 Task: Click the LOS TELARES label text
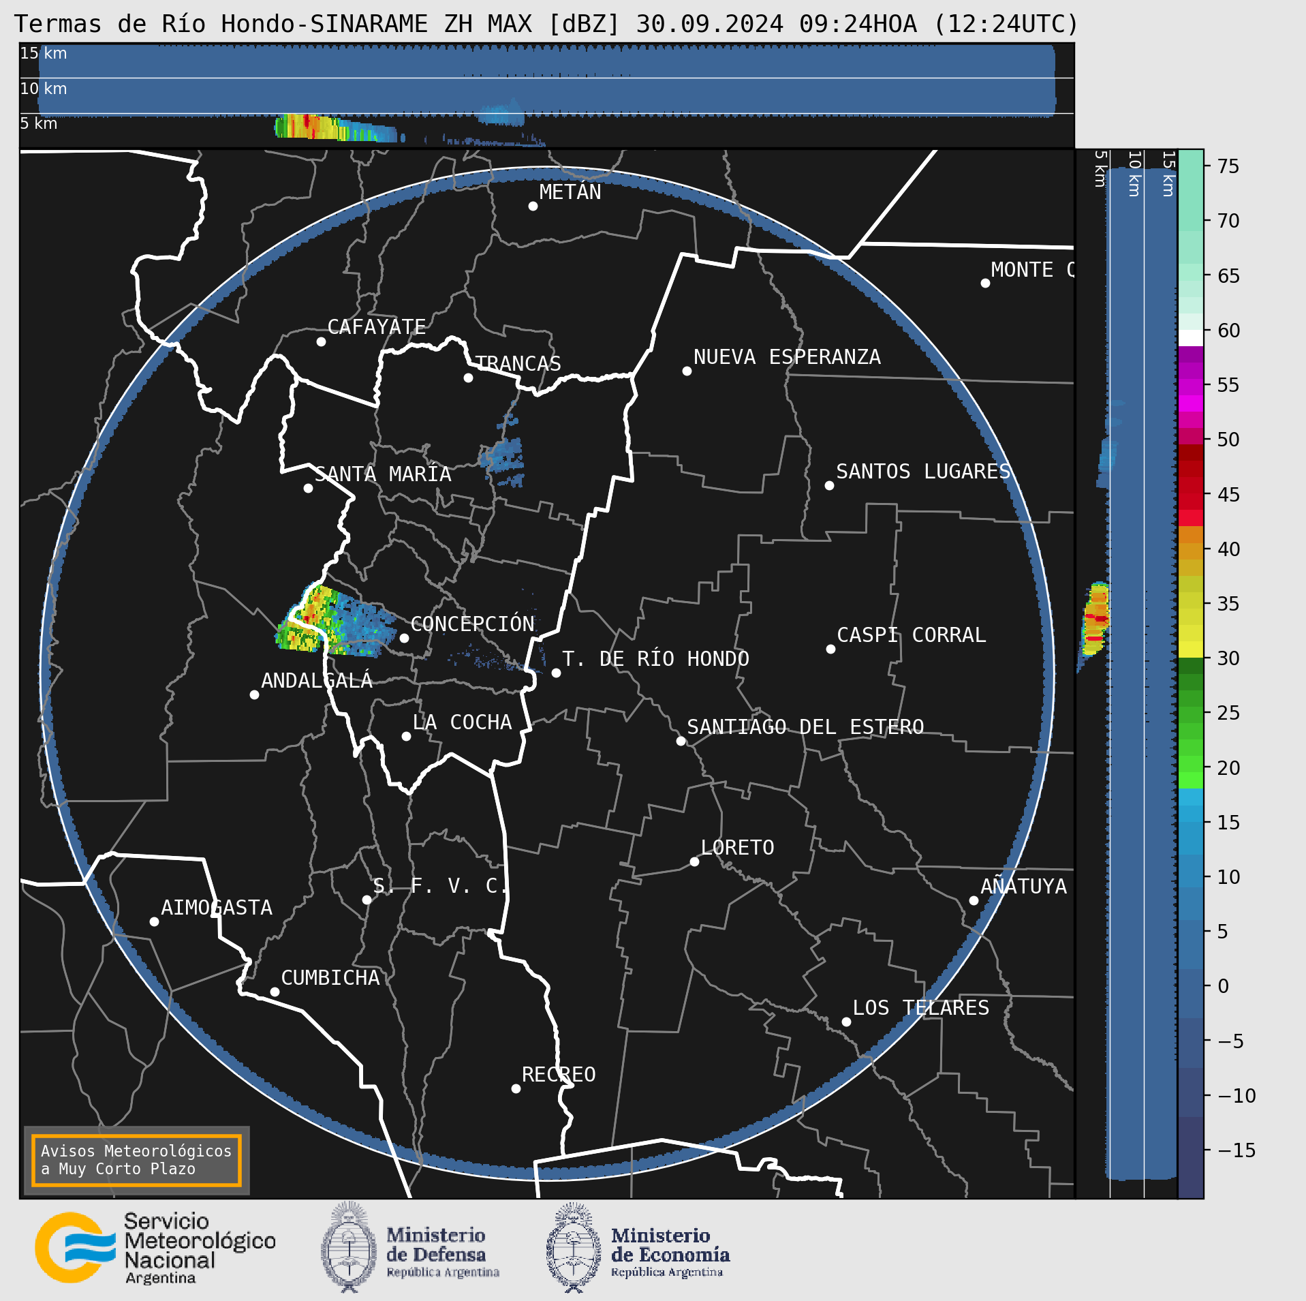tap(921, 1008)
